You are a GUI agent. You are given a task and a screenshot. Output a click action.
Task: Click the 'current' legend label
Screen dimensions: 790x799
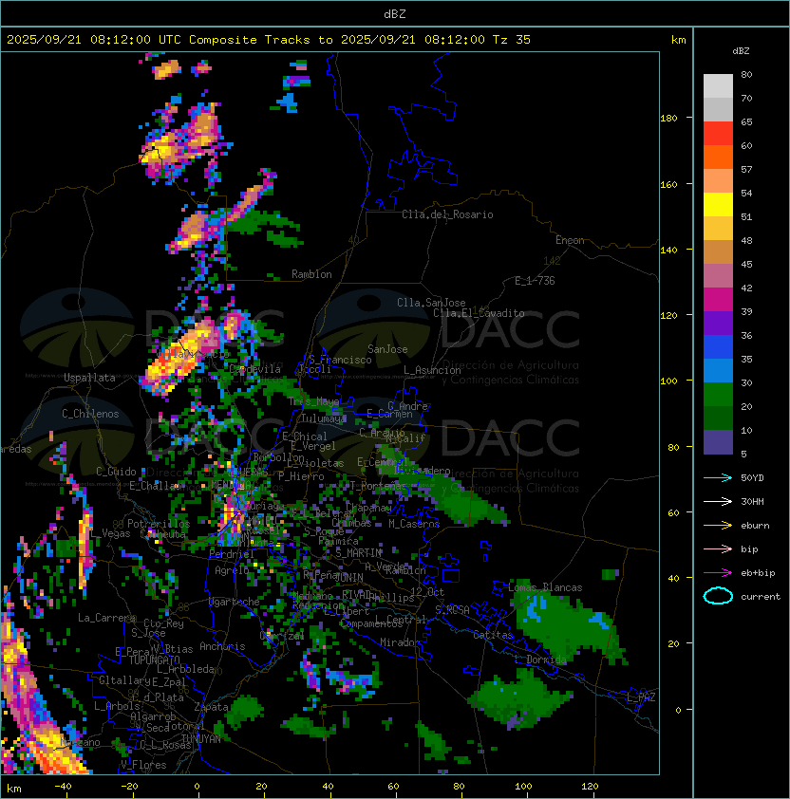[x=761, y=597]
